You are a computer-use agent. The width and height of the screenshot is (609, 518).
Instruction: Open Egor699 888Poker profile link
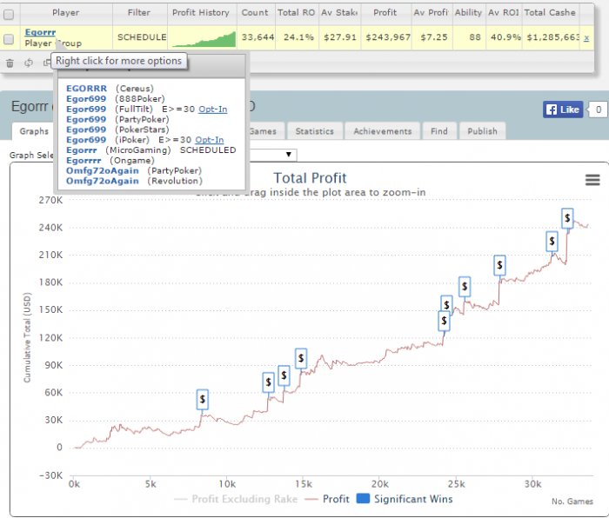[x=86, y=98]
